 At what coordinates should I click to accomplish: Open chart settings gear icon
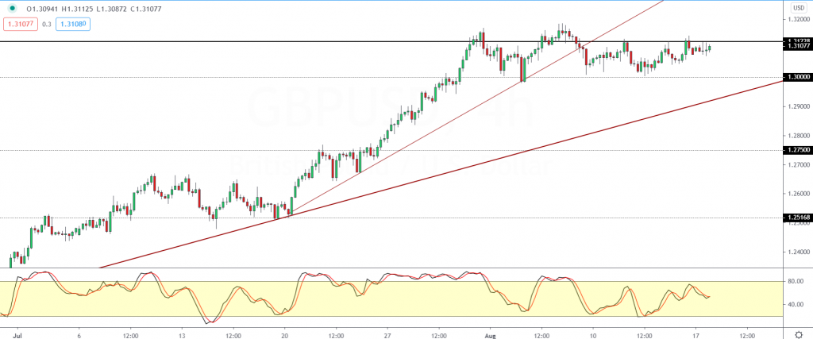(x=799, y=334)
